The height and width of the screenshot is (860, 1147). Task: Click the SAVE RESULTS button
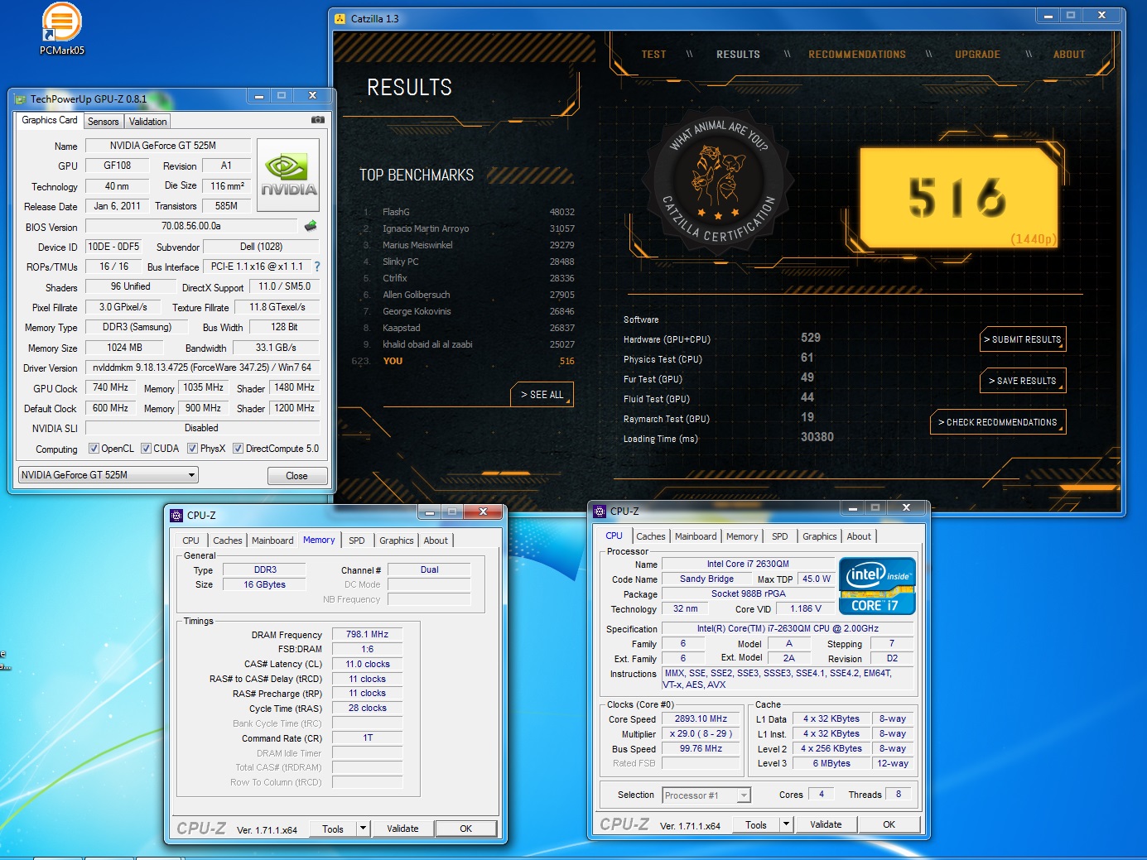pos(1024,381)
